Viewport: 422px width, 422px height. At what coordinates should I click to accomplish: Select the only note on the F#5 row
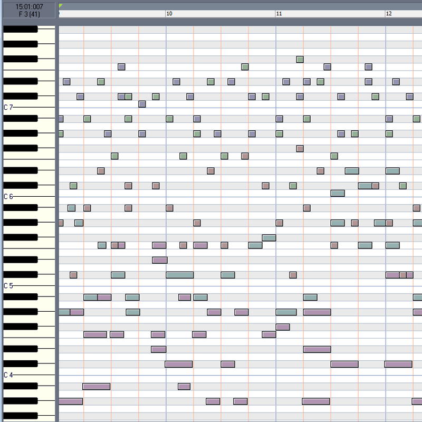pos(269,238)
